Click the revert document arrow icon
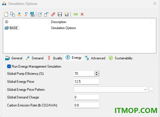Screen dimensions: 160x117 click(x=46, y=14)
